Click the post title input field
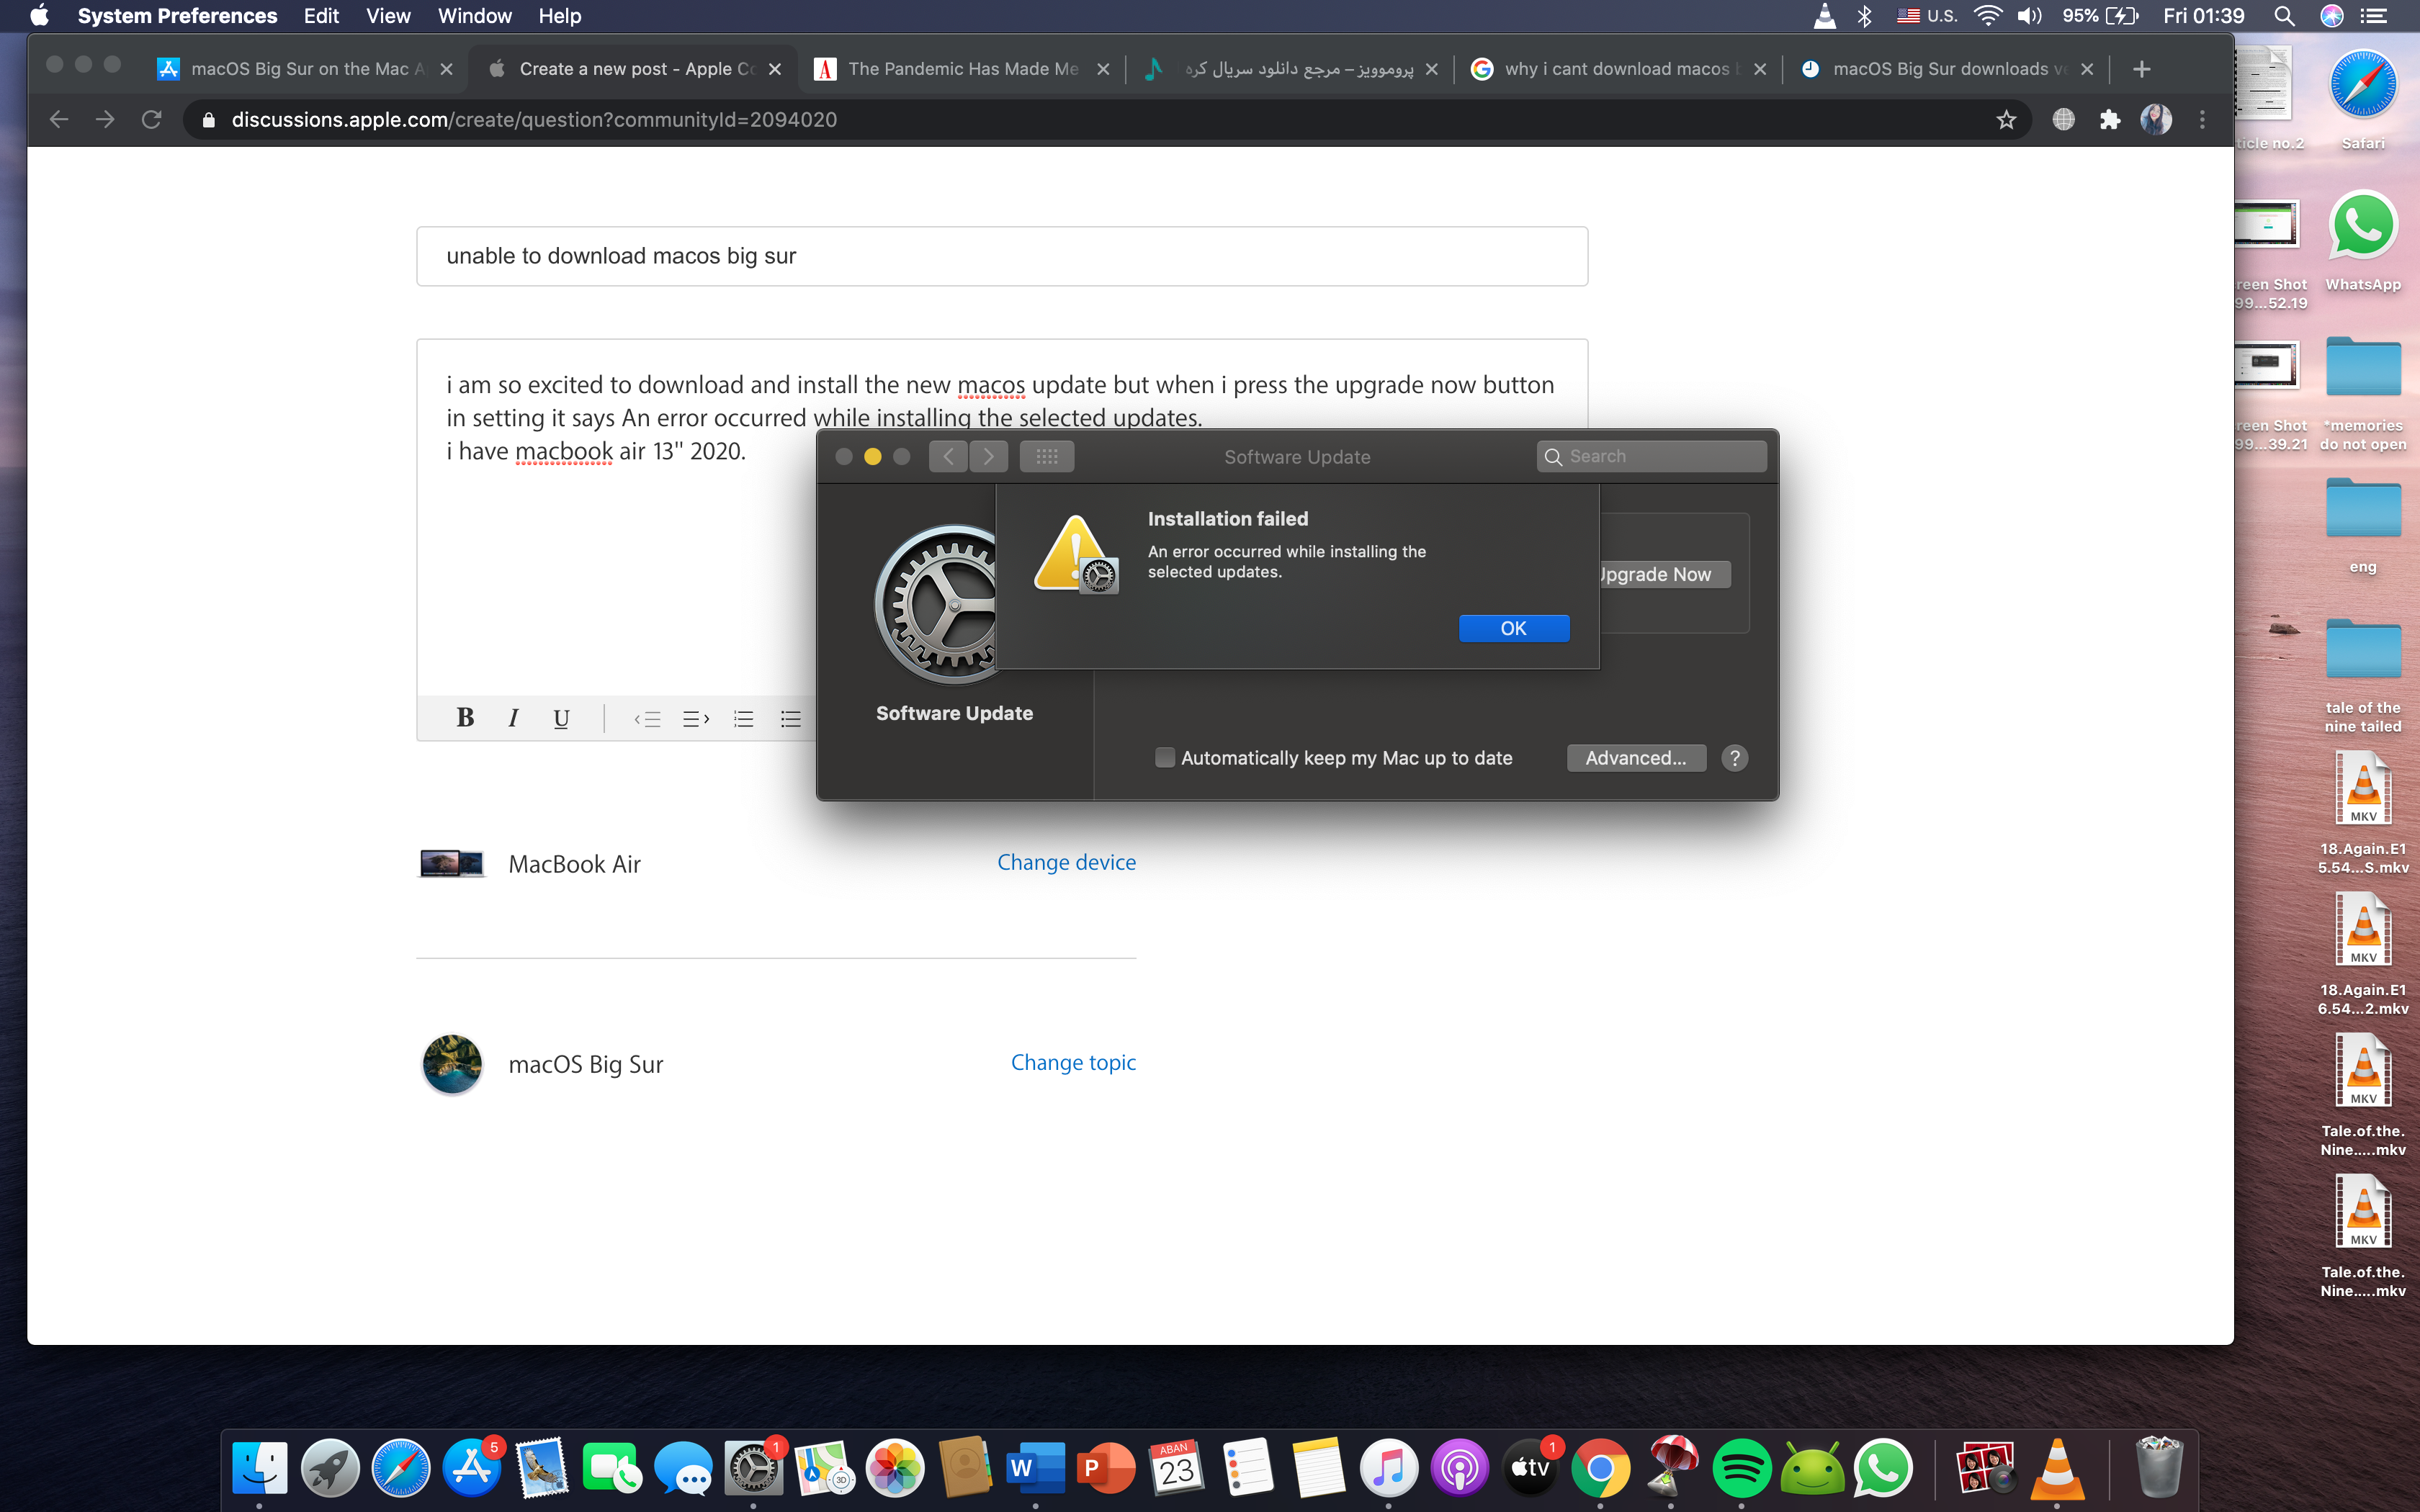The image size is (2420, 1512). pos(1001,256)
